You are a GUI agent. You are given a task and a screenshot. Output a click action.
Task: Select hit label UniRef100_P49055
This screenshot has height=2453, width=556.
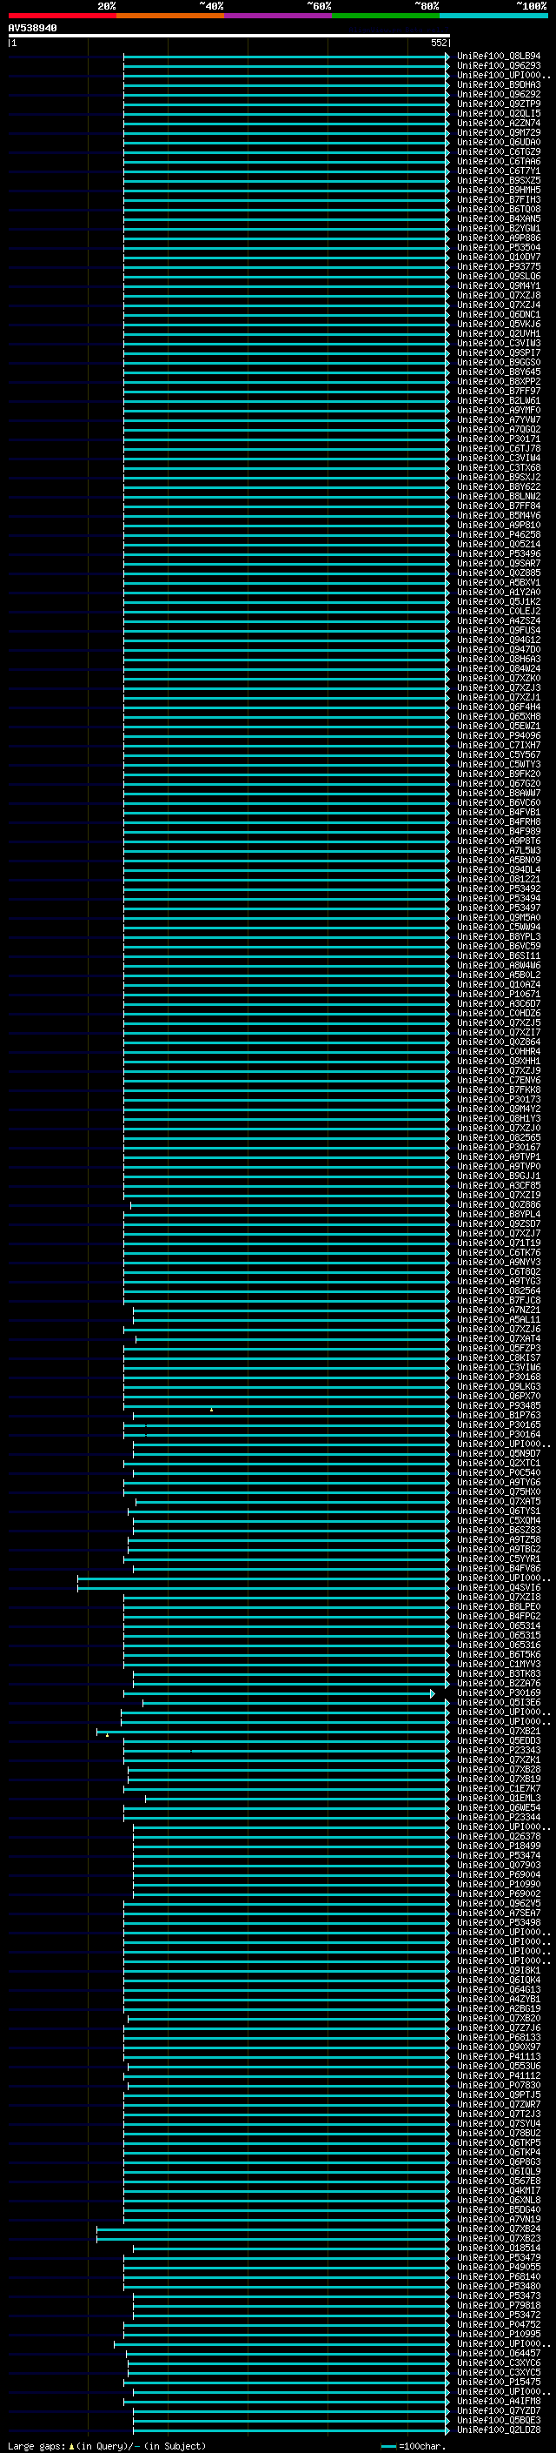(x=499, y=2267)
